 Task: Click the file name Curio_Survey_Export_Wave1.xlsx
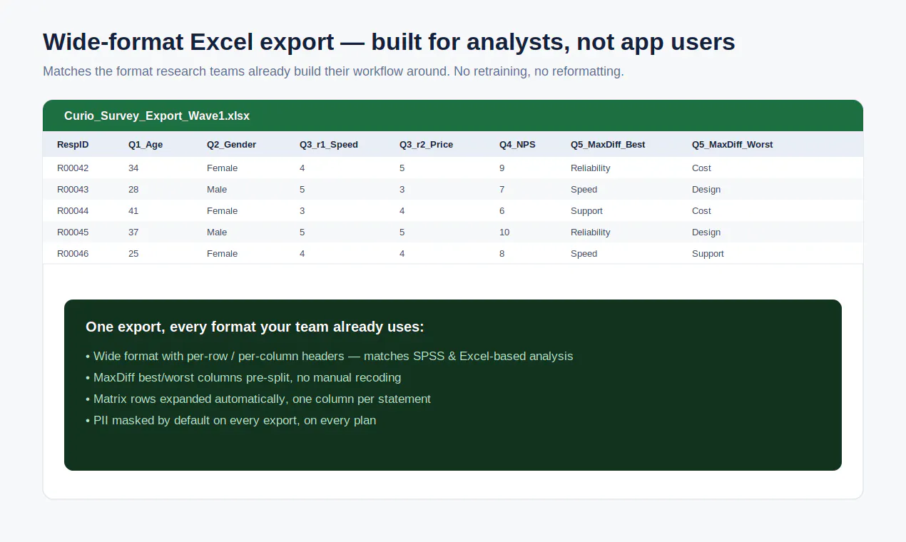[157, 116]
